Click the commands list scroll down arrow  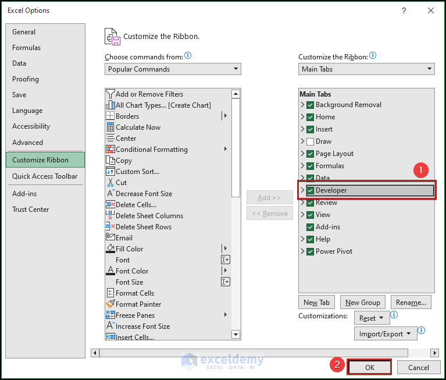236,334
